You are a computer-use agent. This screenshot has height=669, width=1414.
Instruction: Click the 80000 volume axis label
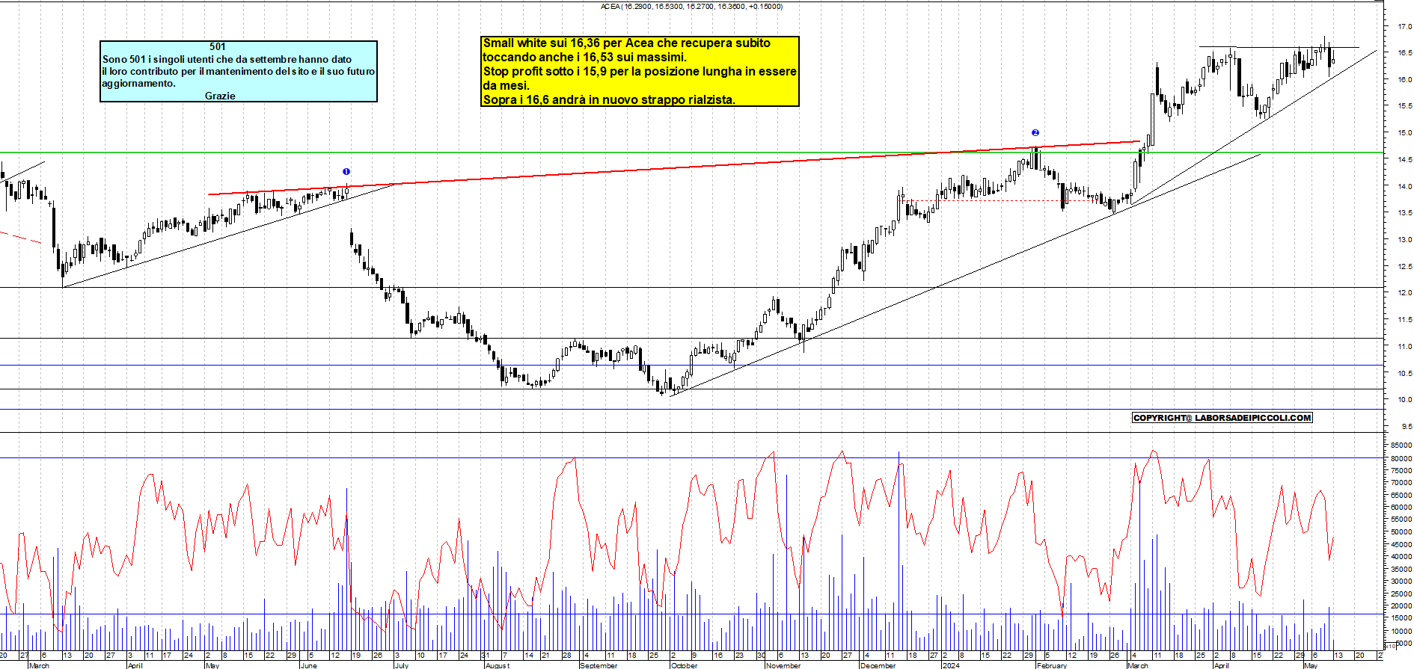click(x=1401, y=457)
